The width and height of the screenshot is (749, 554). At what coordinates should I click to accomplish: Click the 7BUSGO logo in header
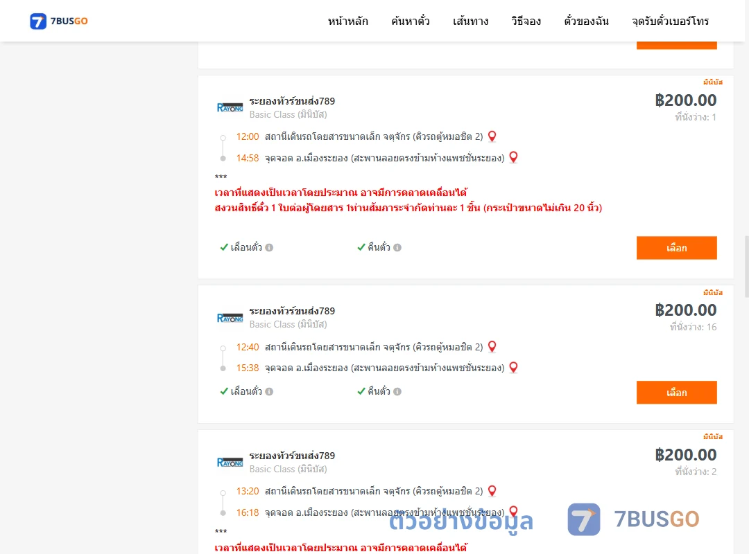pos(59,21)
